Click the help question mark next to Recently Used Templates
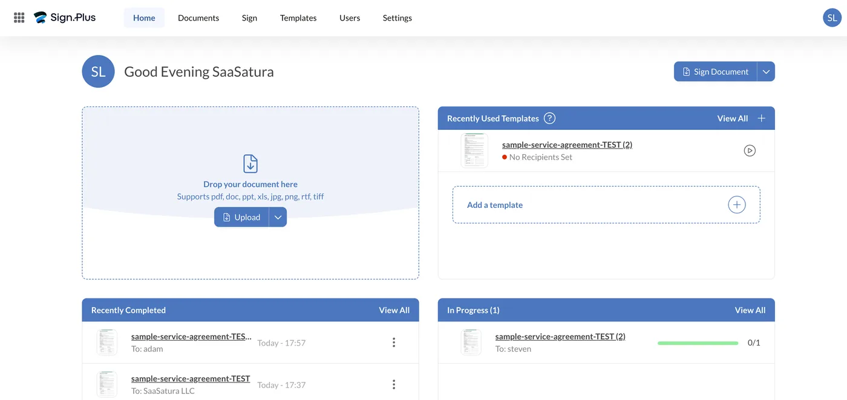Image resolution: width=847 pixels, height=400 pixels. click(x=549, y=118)
